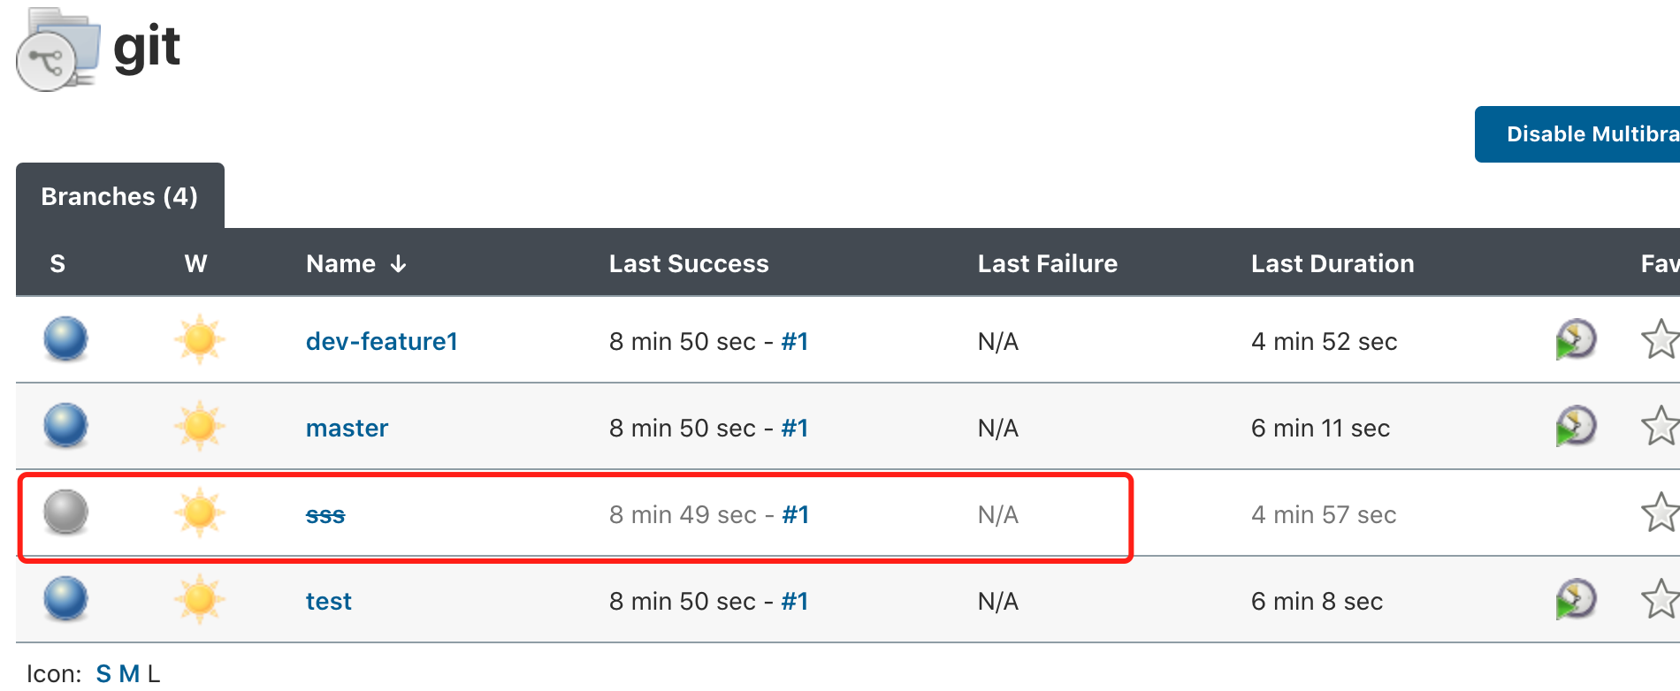Click the blue status ball for master
This screenshot has width=1680, height=691.
[x=65, y=425]
